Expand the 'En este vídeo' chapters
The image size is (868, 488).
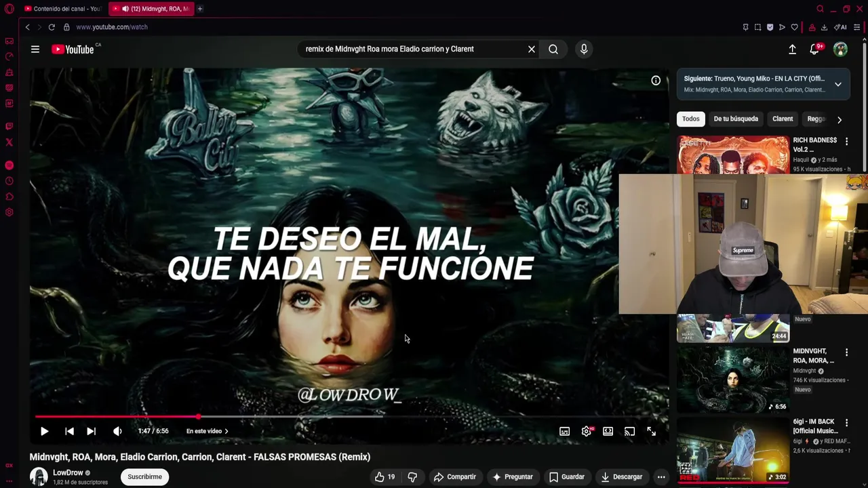[208, 431]
